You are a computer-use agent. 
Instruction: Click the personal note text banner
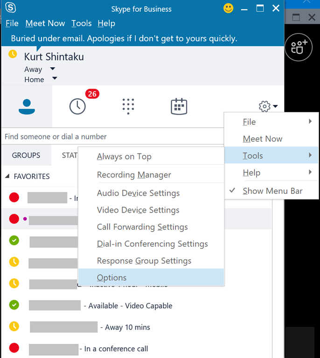tap(124, 38)
